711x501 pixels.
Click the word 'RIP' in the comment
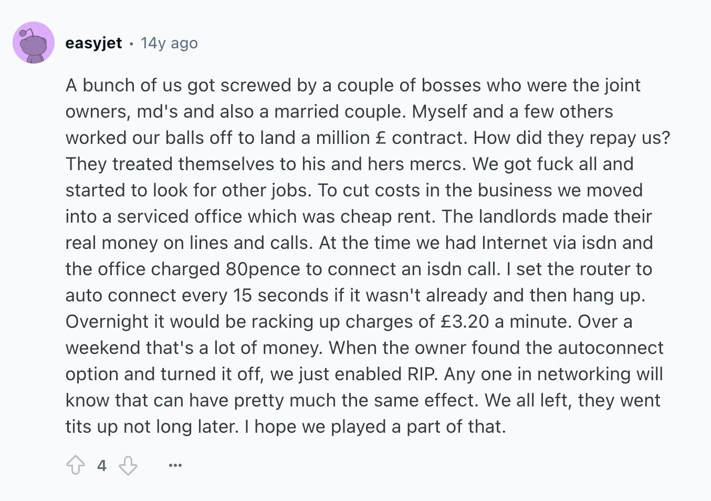pos(422,374)
